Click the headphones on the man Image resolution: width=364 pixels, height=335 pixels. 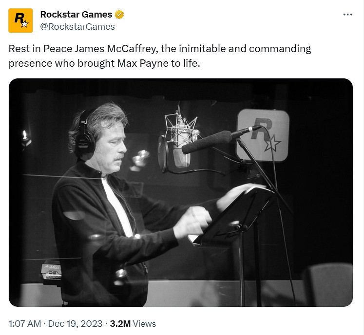point(84,133)
